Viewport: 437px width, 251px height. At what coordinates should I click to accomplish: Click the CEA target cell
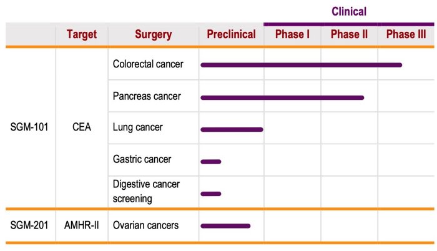tap(81, 127)
